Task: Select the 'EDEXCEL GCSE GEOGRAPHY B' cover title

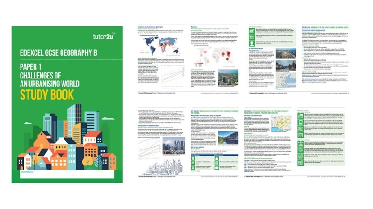Action: pos(59,53)
